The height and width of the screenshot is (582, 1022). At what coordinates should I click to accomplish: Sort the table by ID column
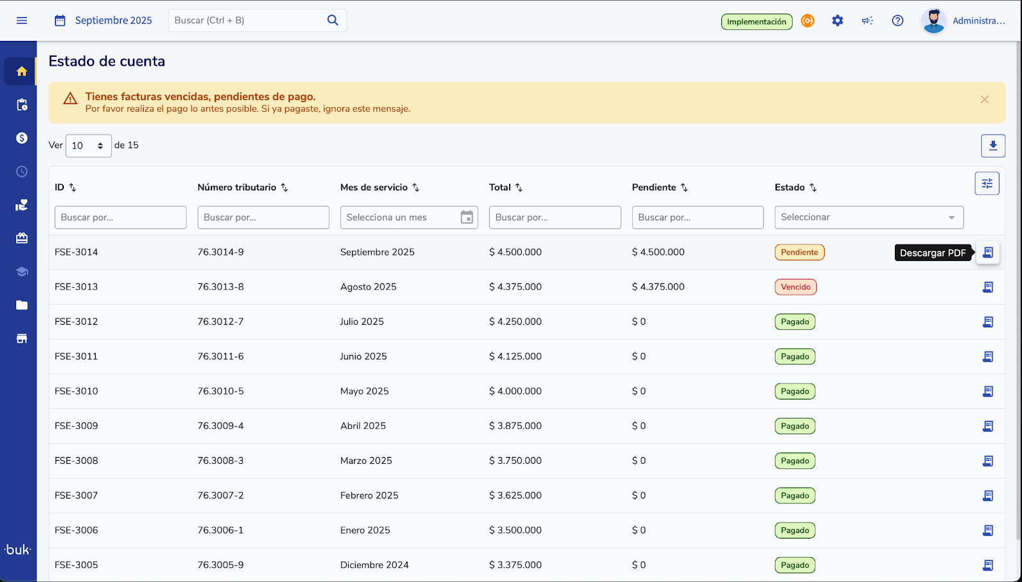pyautogui.click(x=73, y=188)
